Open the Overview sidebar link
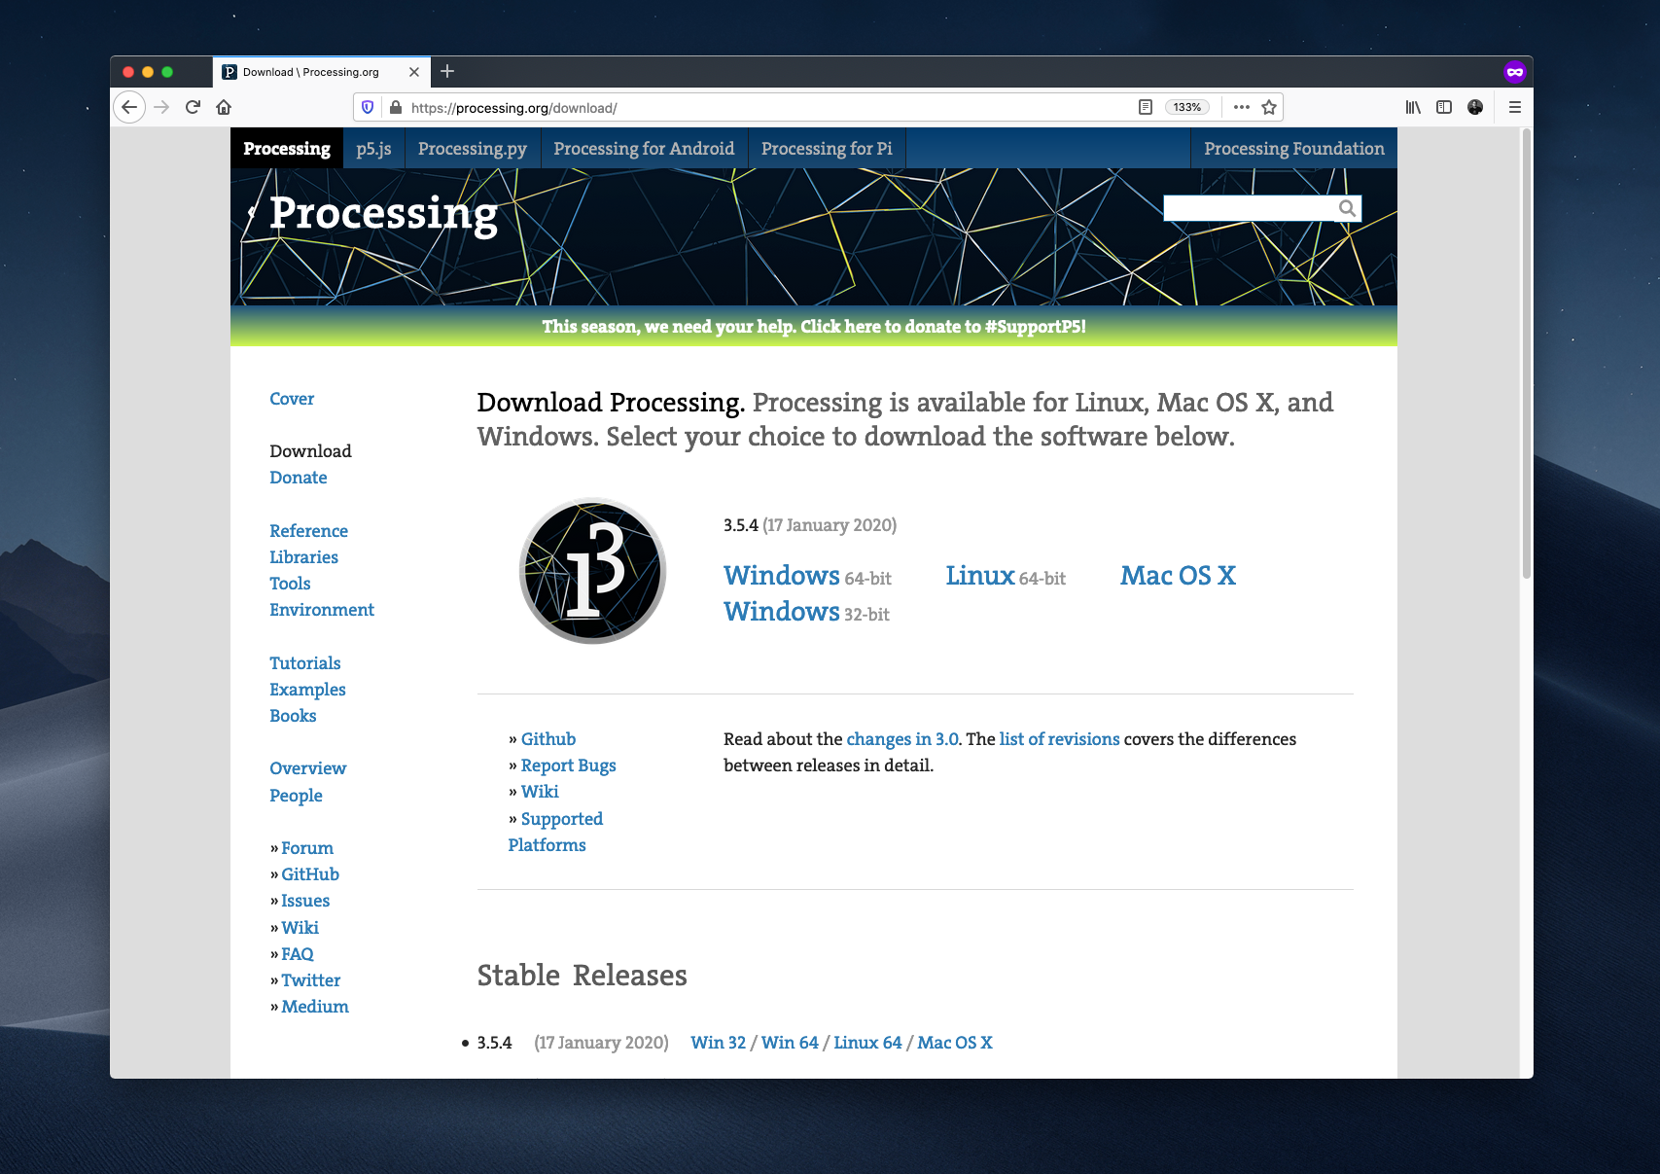 (x=307, y=768)
